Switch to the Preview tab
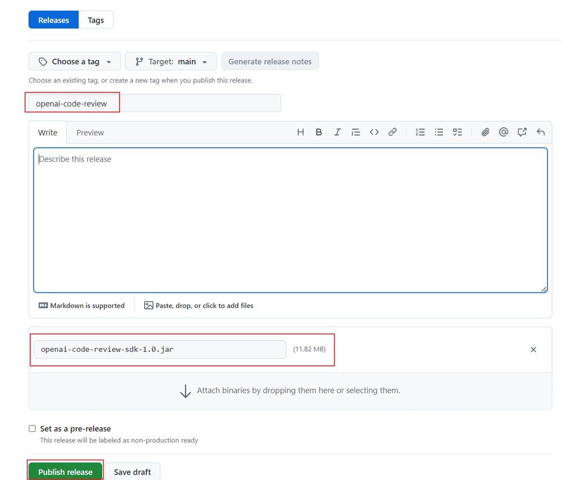 click(x=90, y=133)
